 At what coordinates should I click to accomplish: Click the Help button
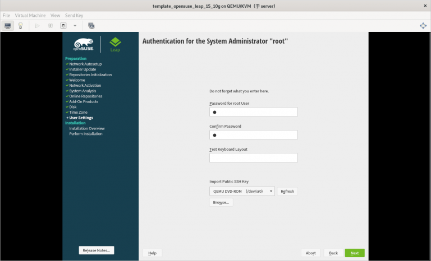(x=152, y=253)
